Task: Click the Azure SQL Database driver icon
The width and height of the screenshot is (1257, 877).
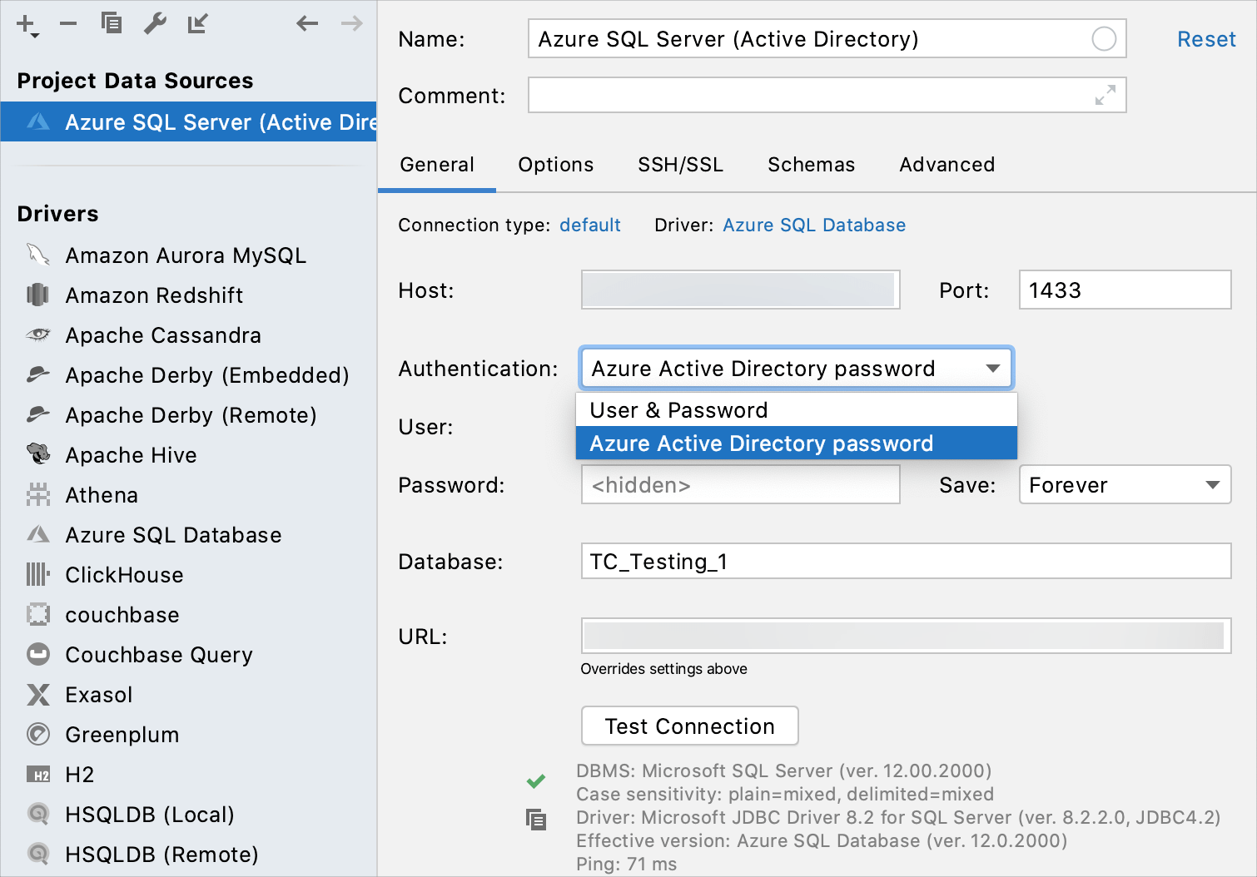Action: [x=38, y=534]
